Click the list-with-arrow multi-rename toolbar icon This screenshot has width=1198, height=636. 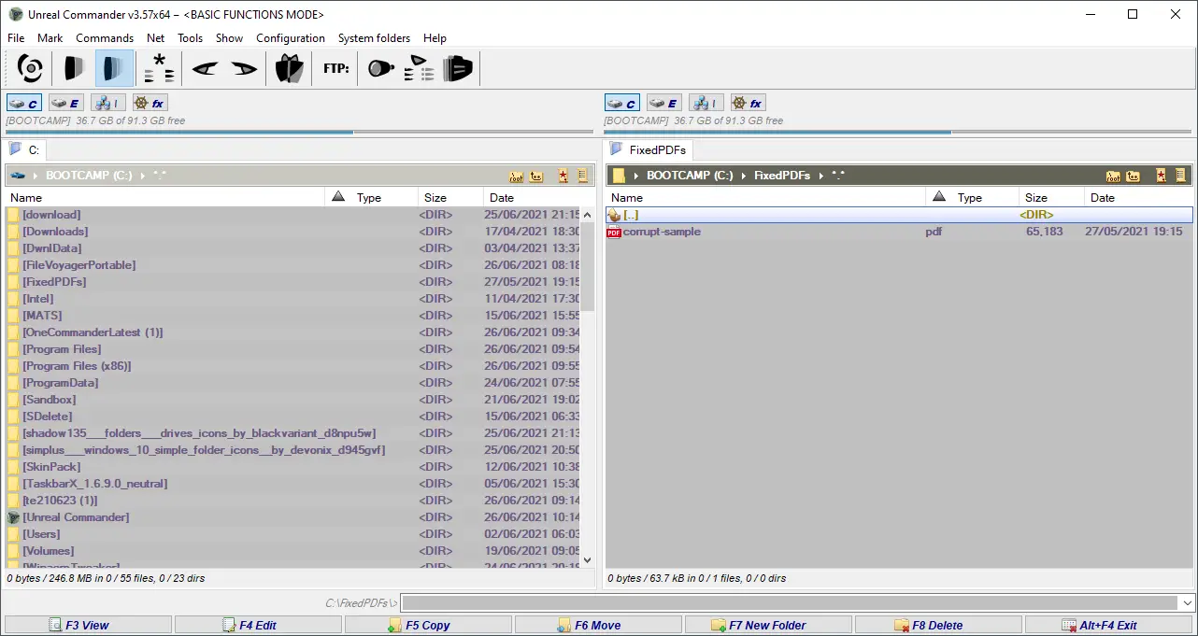419,68
